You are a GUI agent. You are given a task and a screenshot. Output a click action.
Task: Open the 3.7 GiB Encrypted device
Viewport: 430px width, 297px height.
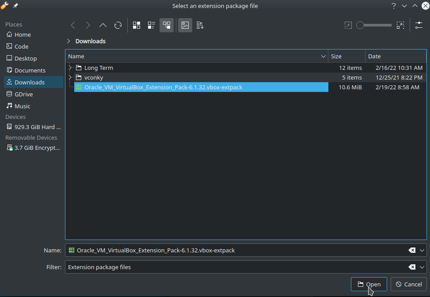click(x=34, y=148)
